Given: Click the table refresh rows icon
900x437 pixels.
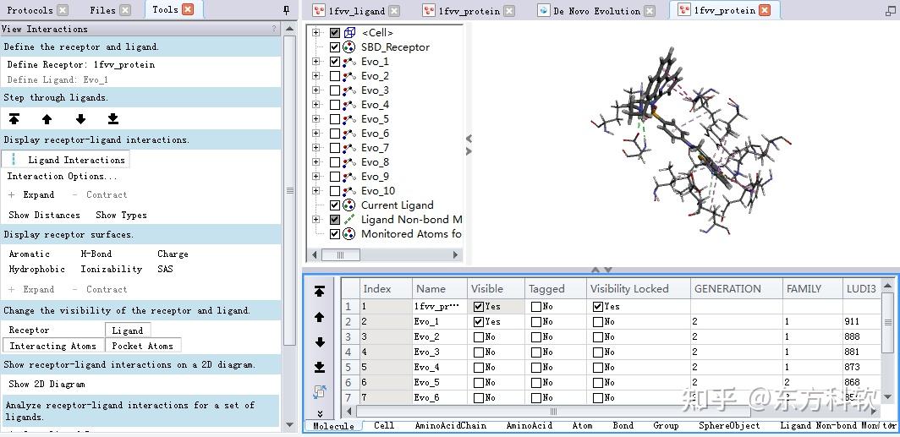Looking at the screenshot, I should tap(320, 391).
